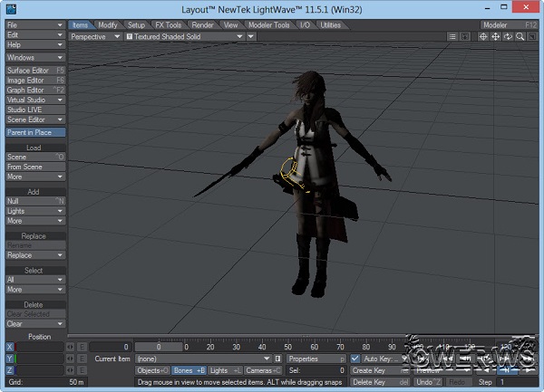This screenshot has width=544, height=392.
Task: Switch to the Modeler Tools tab
Action: click(269, 25)
